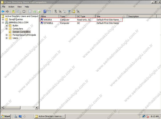Sort by the Description column header
161x119 pixels.
pos(142,16)
